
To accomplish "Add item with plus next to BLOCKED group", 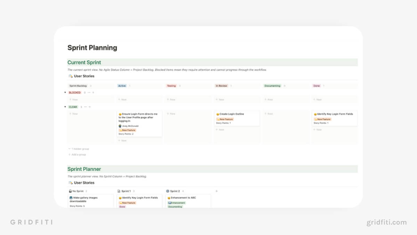I will (93, 93).
